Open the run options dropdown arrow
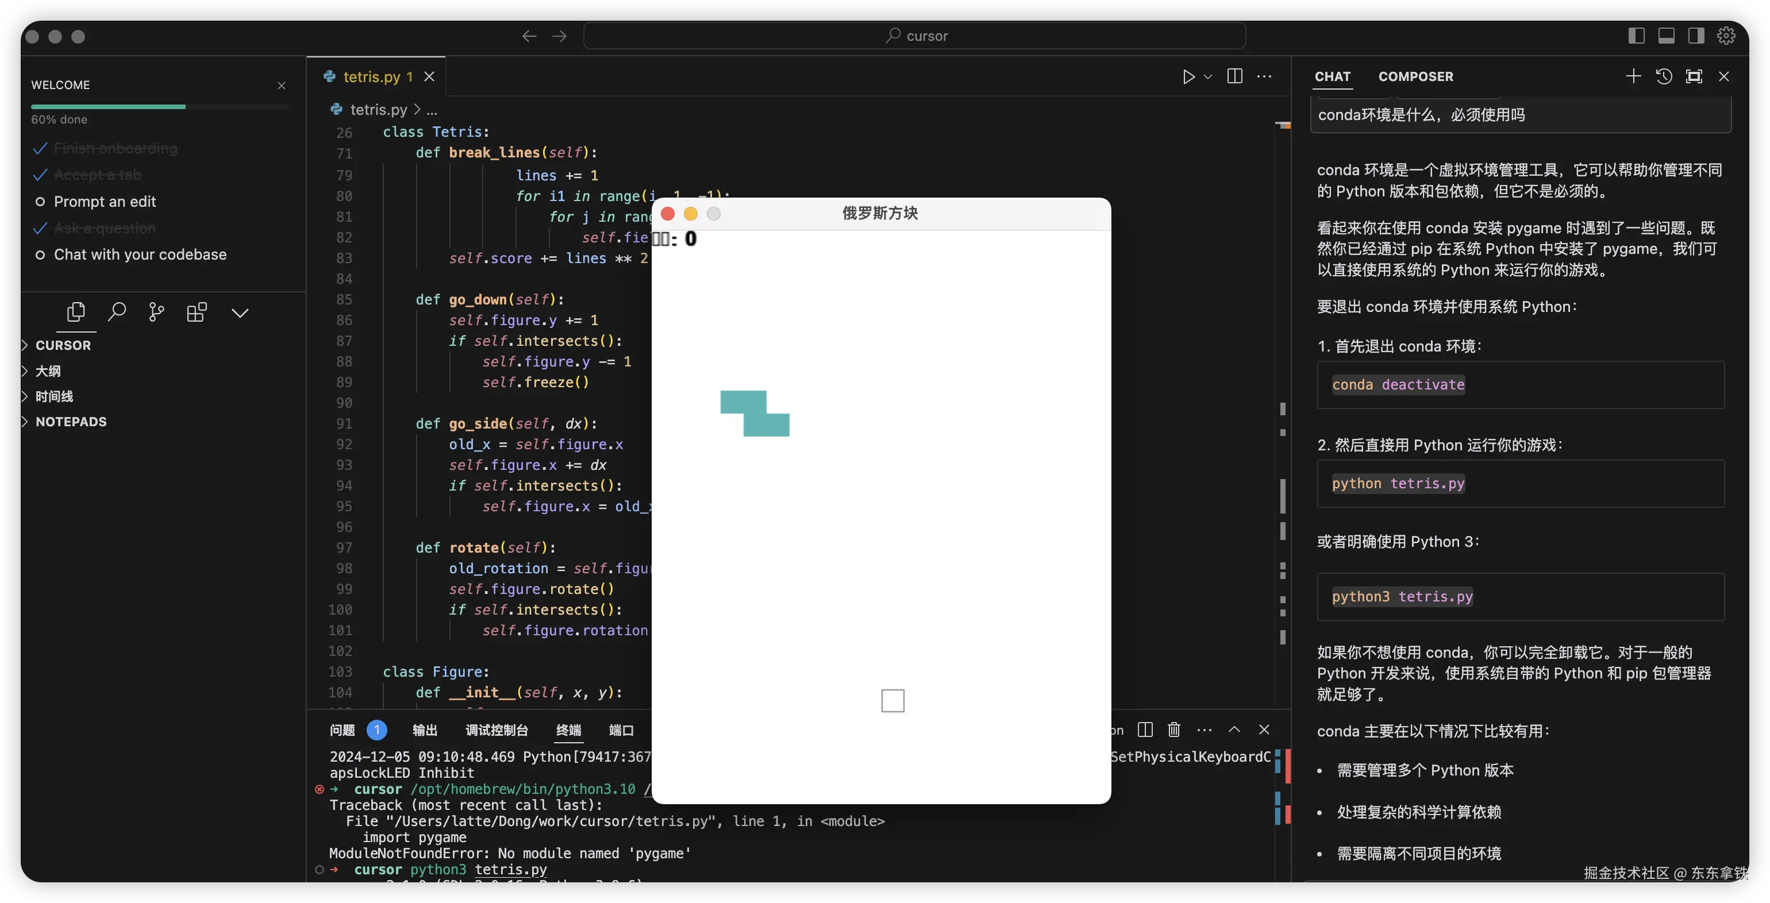The width and height of the screenshot is (1770, 903). click(x=1208, y=76)
